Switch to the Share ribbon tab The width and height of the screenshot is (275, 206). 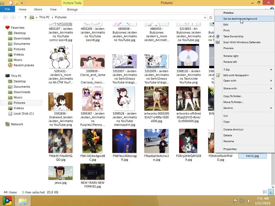[x=38, y=9]
